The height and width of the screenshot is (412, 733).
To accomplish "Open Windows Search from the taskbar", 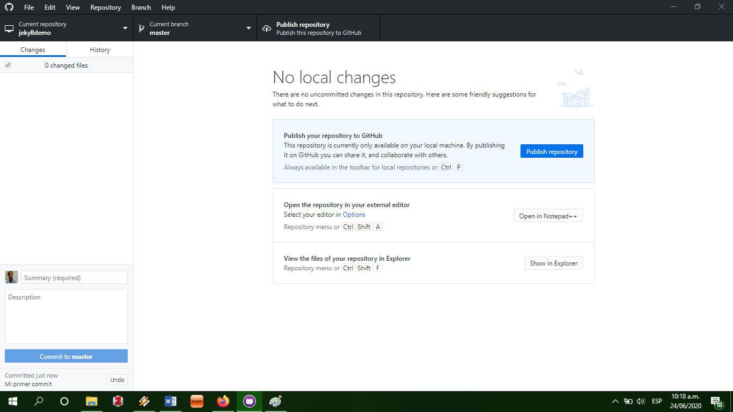I will coord(38,401).
